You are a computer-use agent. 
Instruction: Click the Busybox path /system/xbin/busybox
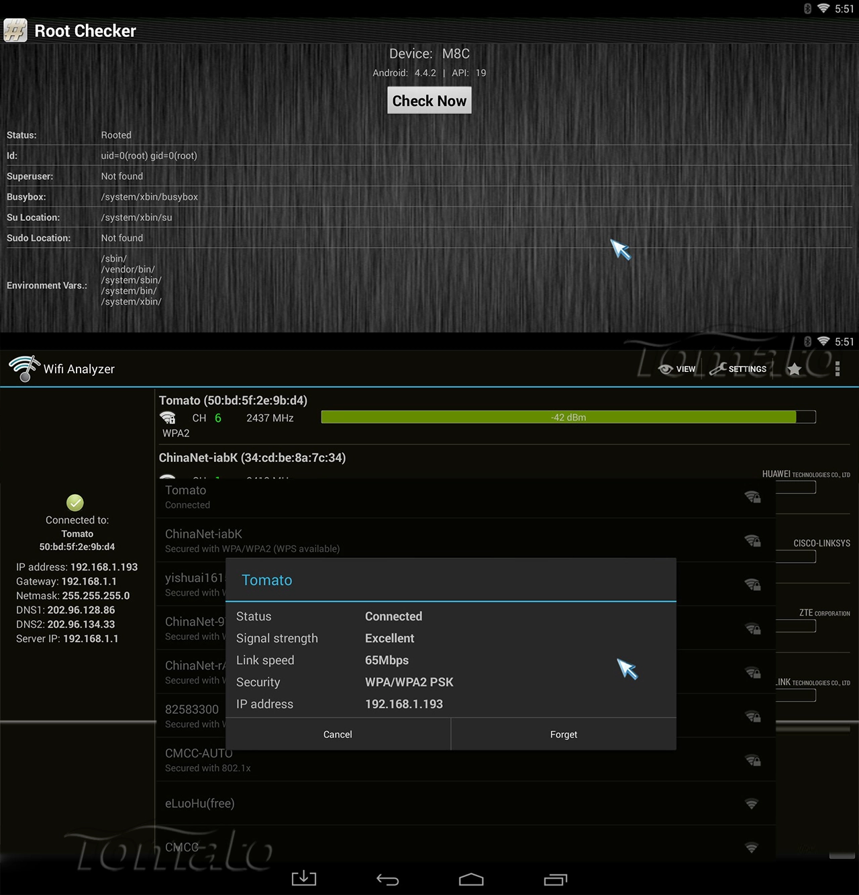(150, 197)
